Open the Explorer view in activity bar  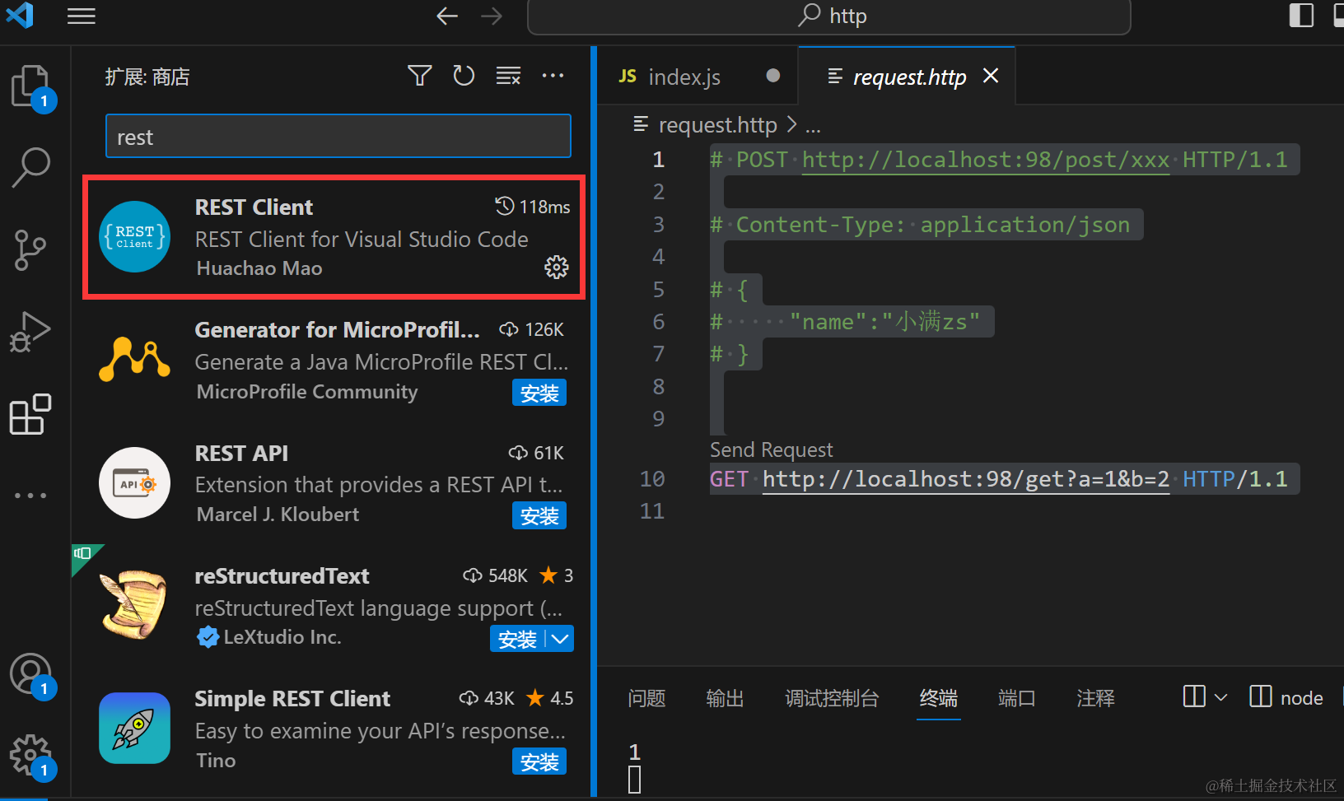point(31,85)
